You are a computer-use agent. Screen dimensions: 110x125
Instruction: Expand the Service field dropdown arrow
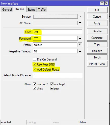(80, 16)
